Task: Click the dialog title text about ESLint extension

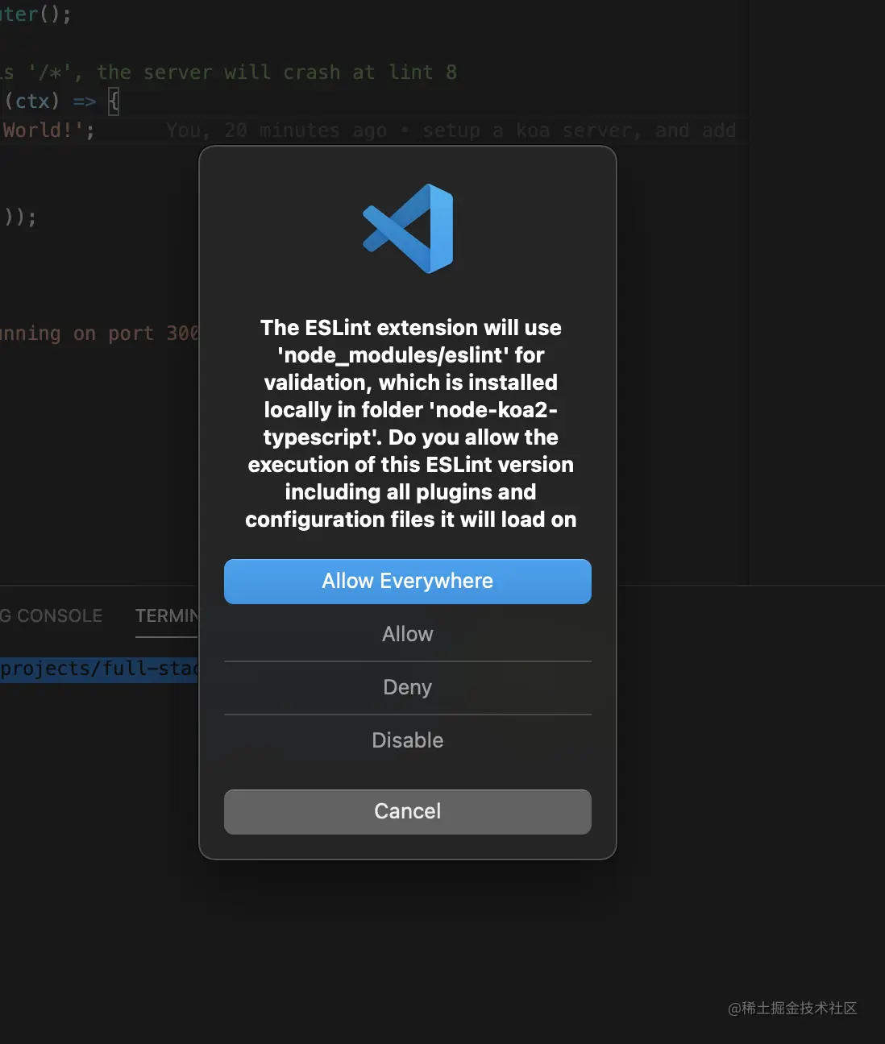Action: tap(409, 328)
